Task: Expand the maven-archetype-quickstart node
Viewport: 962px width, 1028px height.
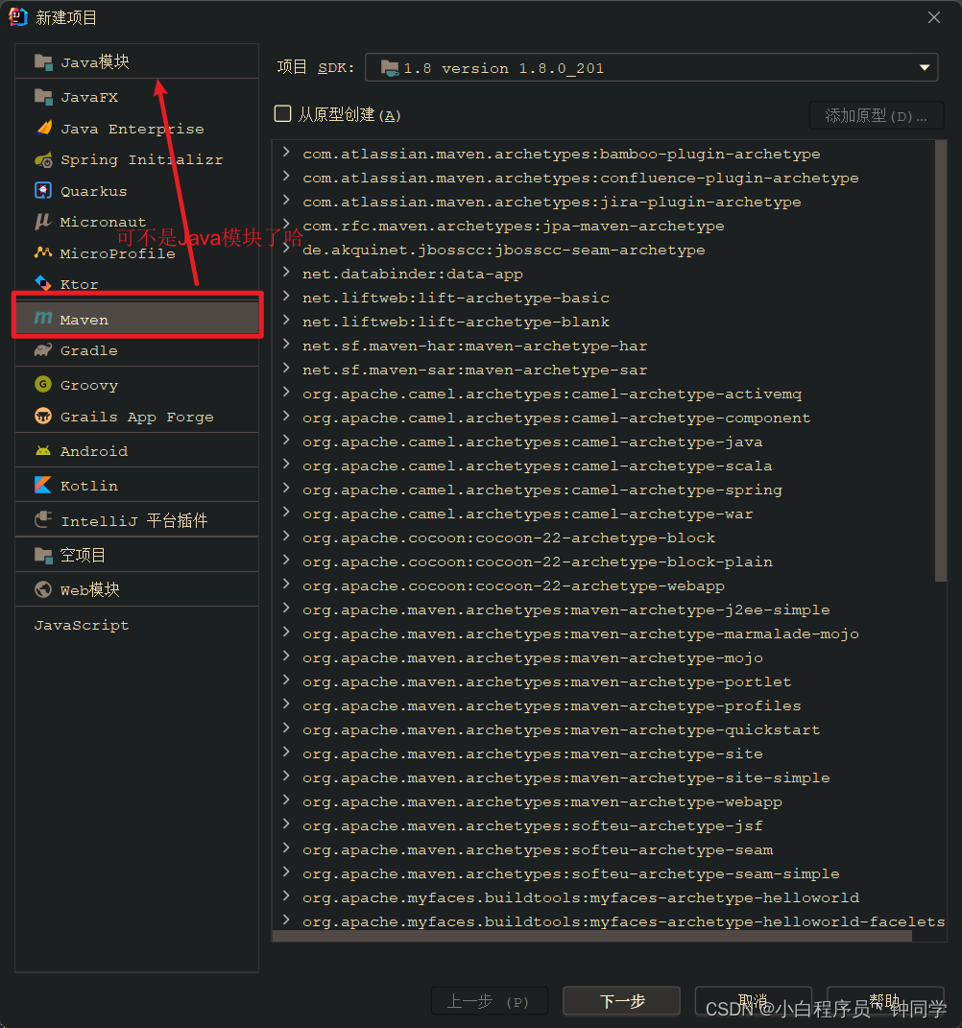Action: [286, 728]
